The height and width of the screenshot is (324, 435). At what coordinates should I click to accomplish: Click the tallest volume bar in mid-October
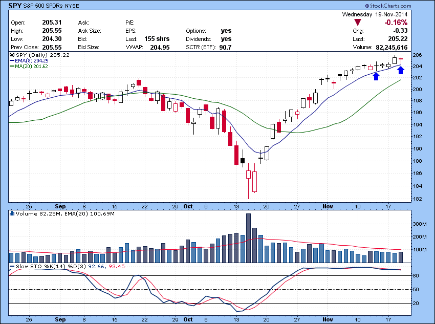click(248, 238)
